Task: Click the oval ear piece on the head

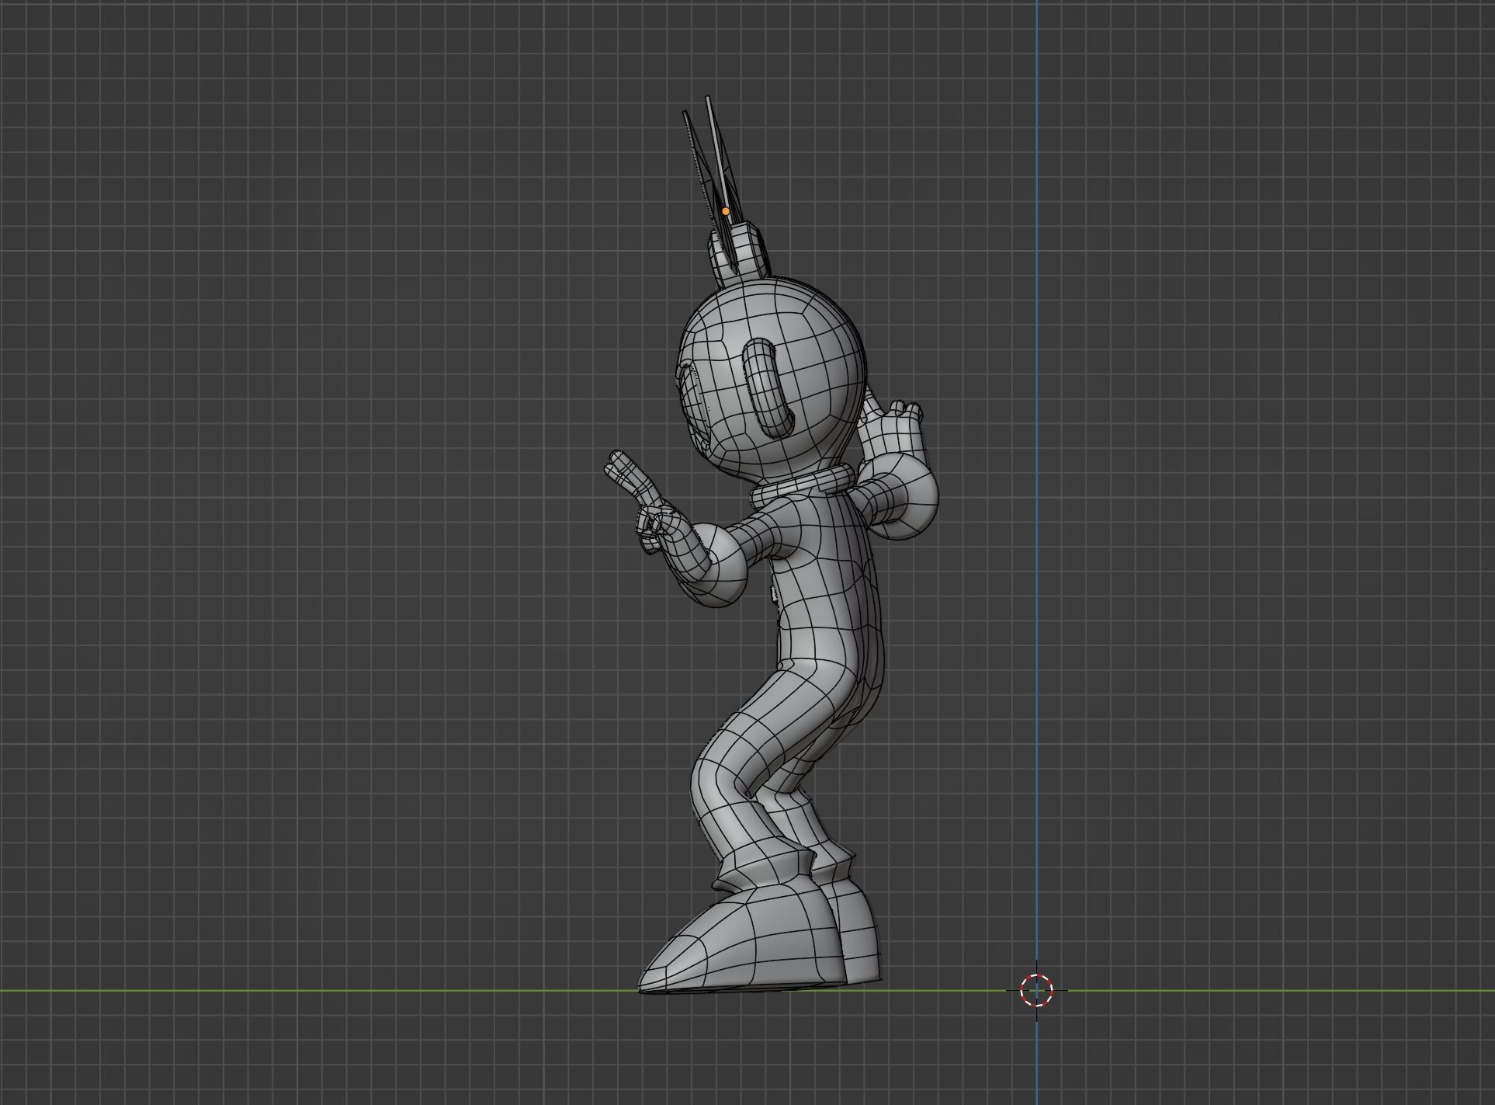Action: (770, 387)
